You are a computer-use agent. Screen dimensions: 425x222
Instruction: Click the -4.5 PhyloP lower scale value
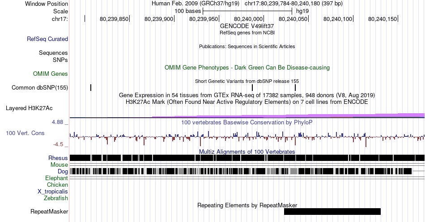[x=58, y=144]
